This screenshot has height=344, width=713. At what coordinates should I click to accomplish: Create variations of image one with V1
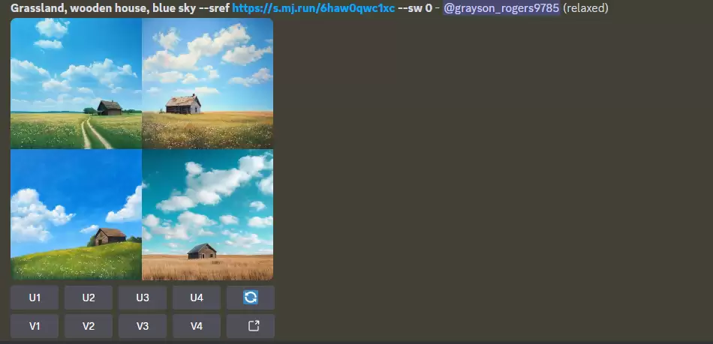click(35, 326)
